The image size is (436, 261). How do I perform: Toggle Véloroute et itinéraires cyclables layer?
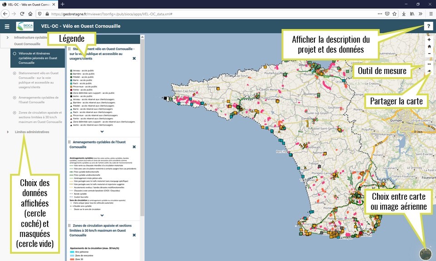[15, 54]
